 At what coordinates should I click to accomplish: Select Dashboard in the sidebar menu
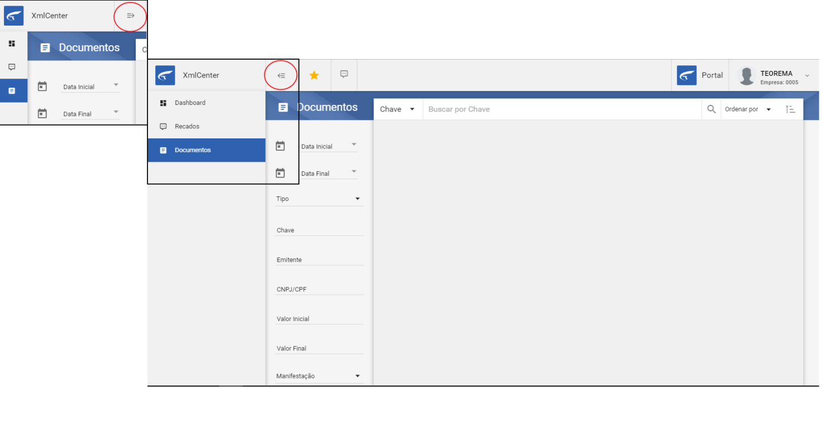click(x=207, y=103)
